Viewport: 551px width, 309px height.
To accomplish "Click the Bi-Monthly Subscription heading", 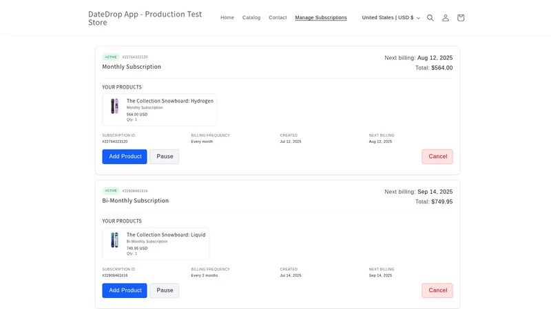I will (135, 201).
